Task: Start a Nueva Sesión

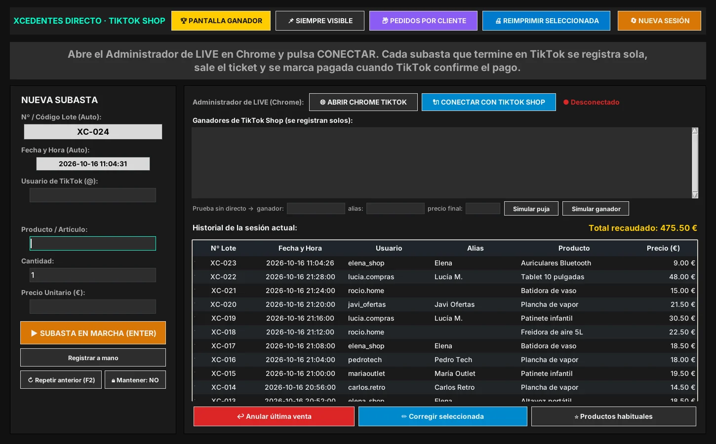Action: click(659, 21)
